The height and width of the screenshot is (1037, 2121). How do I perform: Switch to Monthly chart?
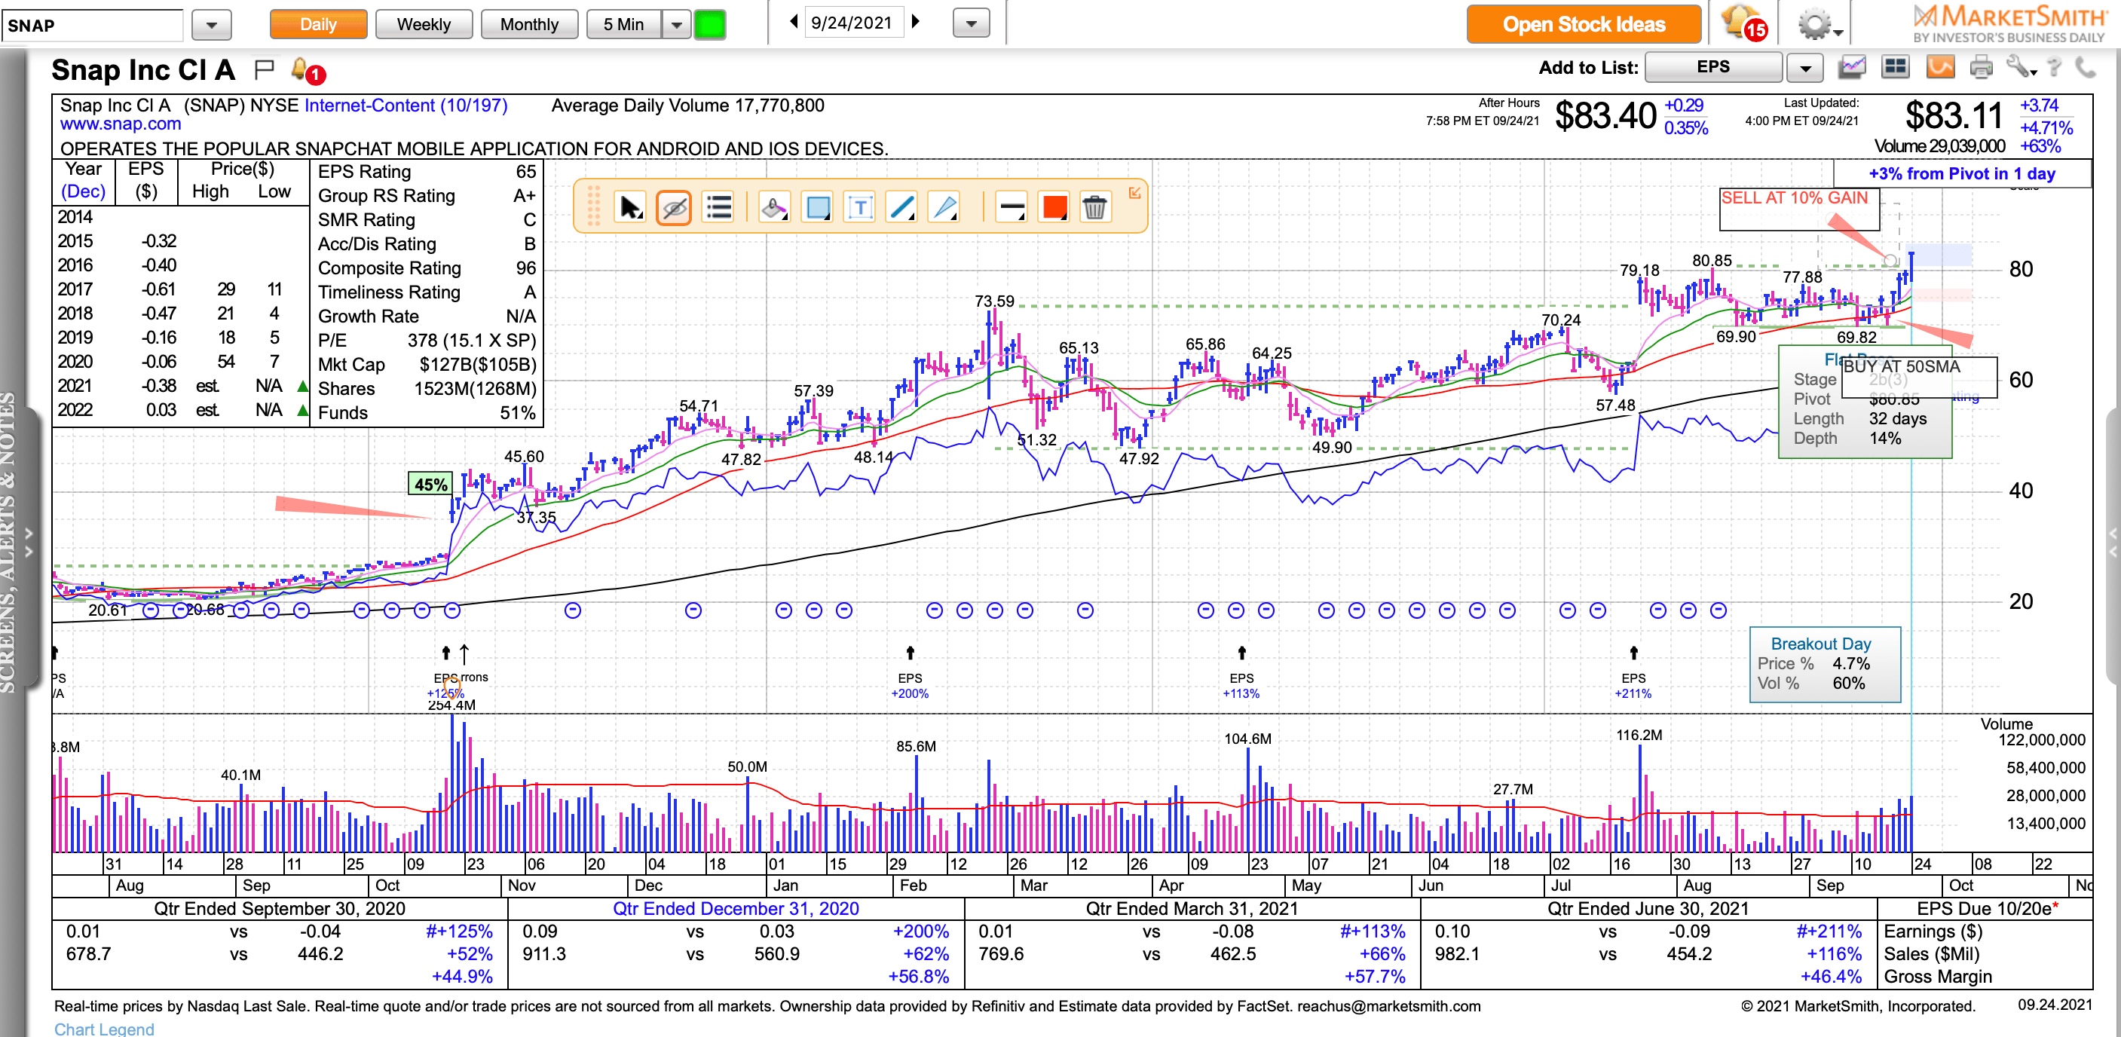click(x=528, y=24)
